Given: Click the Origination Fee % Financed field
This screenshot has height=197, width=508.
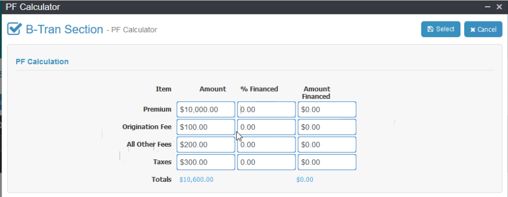Looking at the screenshot, I should 266,127.
